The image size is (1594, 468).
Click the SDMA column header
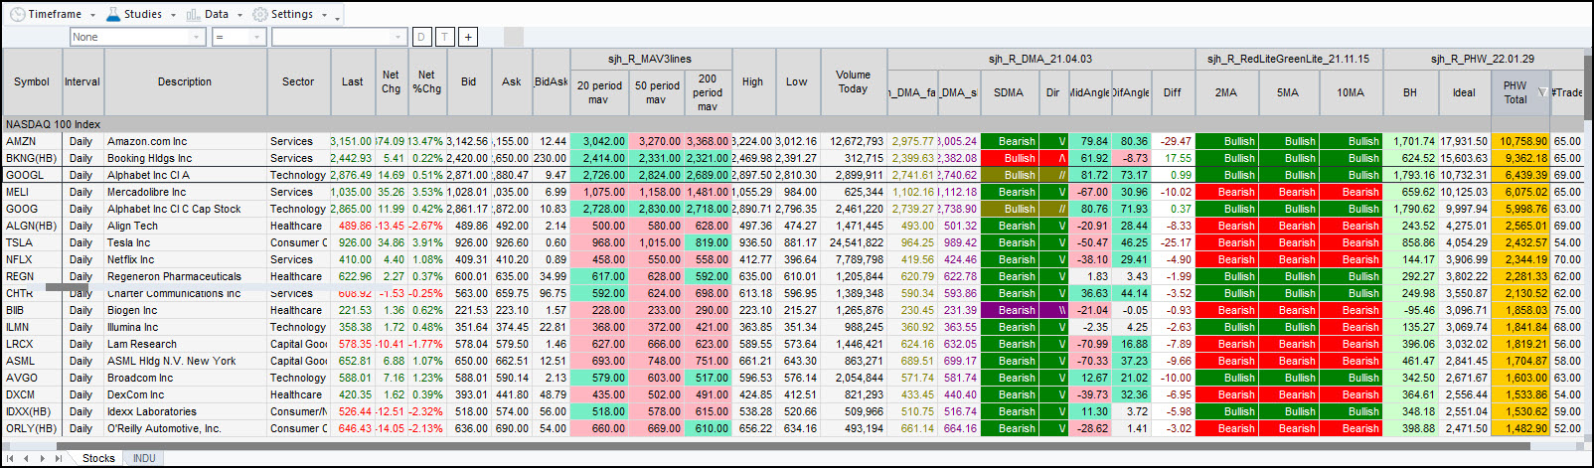[x=1009, y=92]
